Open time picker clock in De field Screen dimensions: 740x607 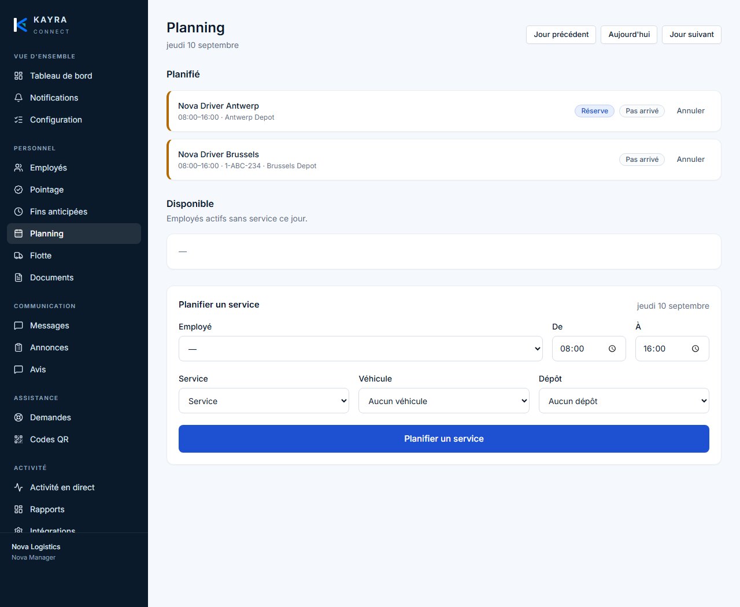(x=612, y=349)
